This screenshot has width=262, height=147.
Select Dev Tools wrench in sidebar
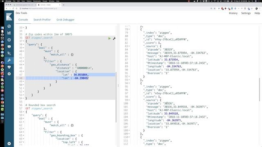point(9,60)
